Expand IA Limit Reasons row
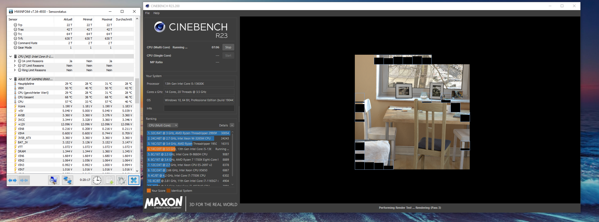Screen dimensions: 599x222 [x=15, y=61]
